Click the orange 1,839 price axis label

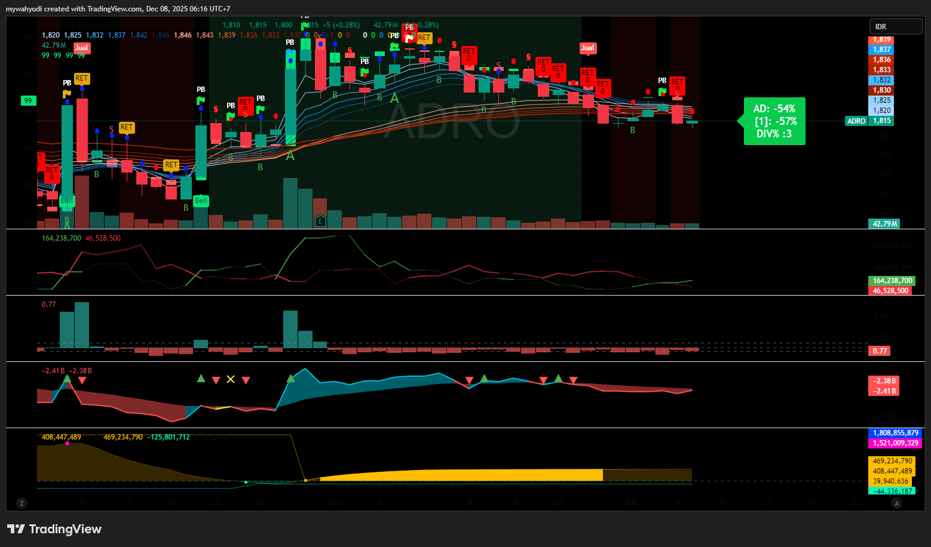882,39
